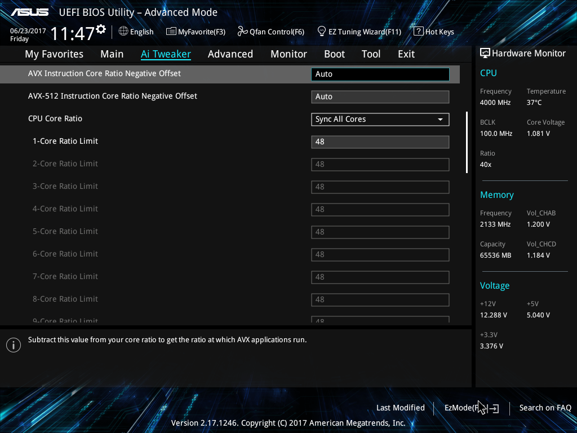Select AVX Instruction Core Ratio Negative Offset label
This screenshot has height=433, width=577.
[104, 73]
